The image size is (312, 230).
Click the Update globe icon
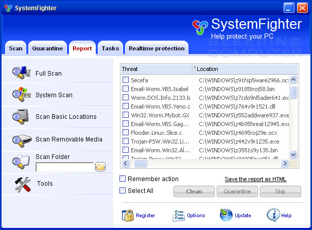pyautogui.click(x=226, y=215)
